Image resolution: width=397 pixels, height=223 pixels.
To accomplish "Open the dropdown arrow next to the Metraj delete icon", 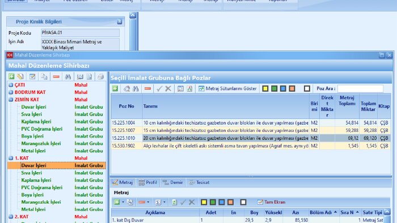I will click(x=148, y=202).
